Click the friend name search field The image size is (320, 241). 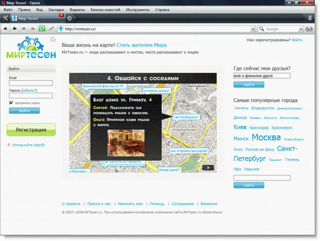262,76
